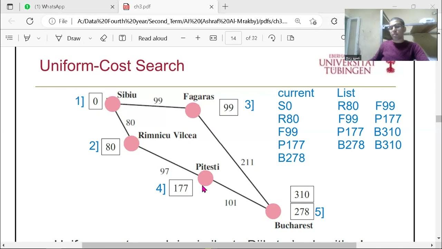Click the Rimnicu Vilcea label

tap(167, 135)
